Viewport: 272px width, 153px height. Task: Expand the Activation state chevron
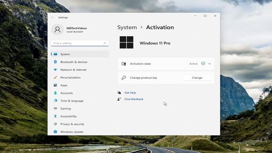(210, 64)
